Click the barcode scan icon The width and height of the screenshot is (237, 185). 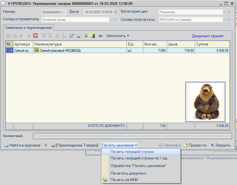point(100,36)
